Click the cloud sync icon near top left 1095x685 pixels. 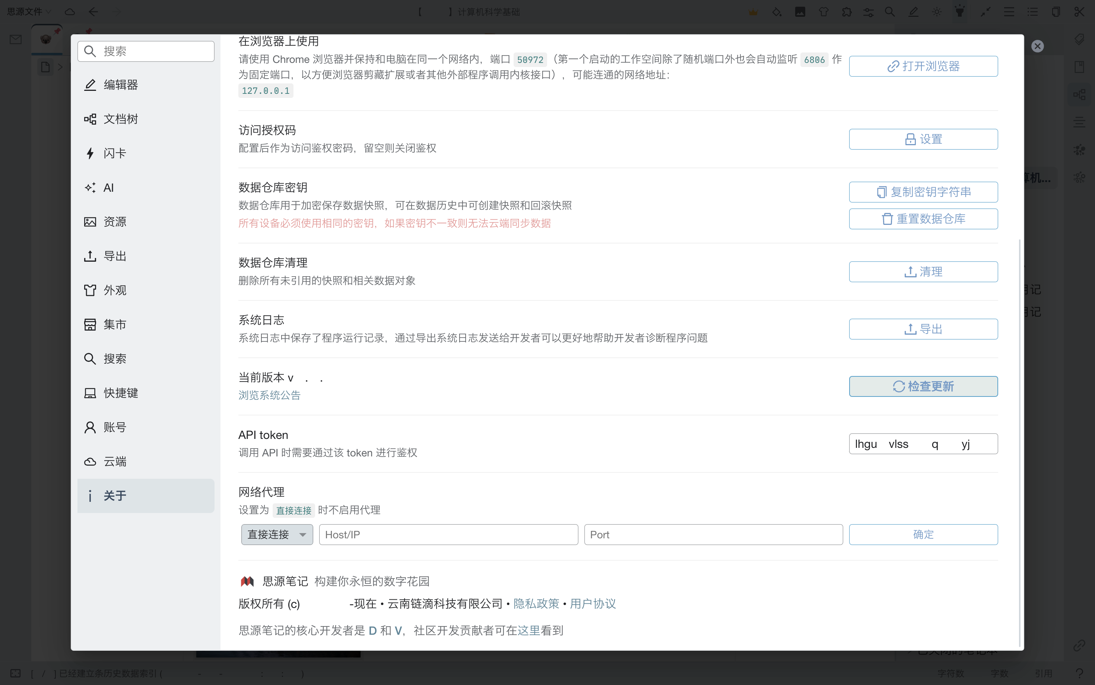(x=69, y=12)
